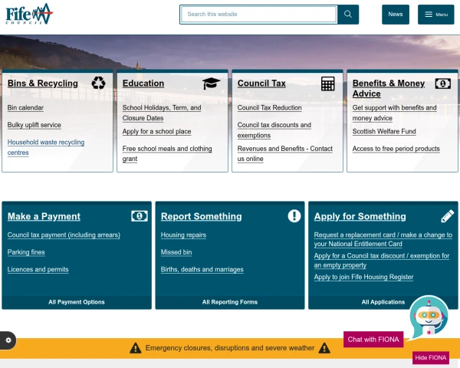Screen dimensions: 460x368
Task: Open the hamburger Menu
Action: (435, 15)
